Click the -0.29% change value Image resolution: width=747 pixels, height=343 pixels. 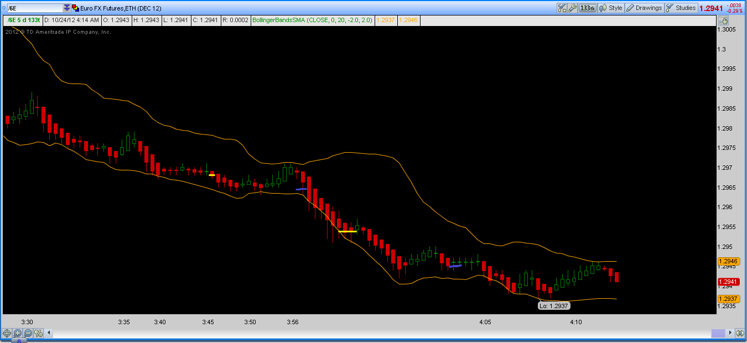pyautogui.click(x=735, y=11)
